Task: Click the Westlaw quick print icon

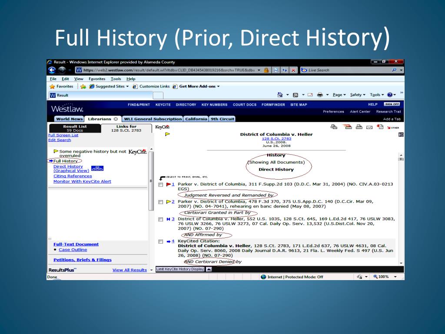Action: click(334, 127)
